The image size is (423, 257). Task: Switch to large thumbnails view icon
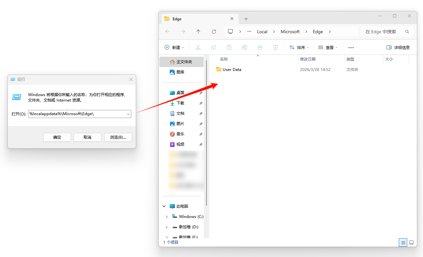[411, 242]
